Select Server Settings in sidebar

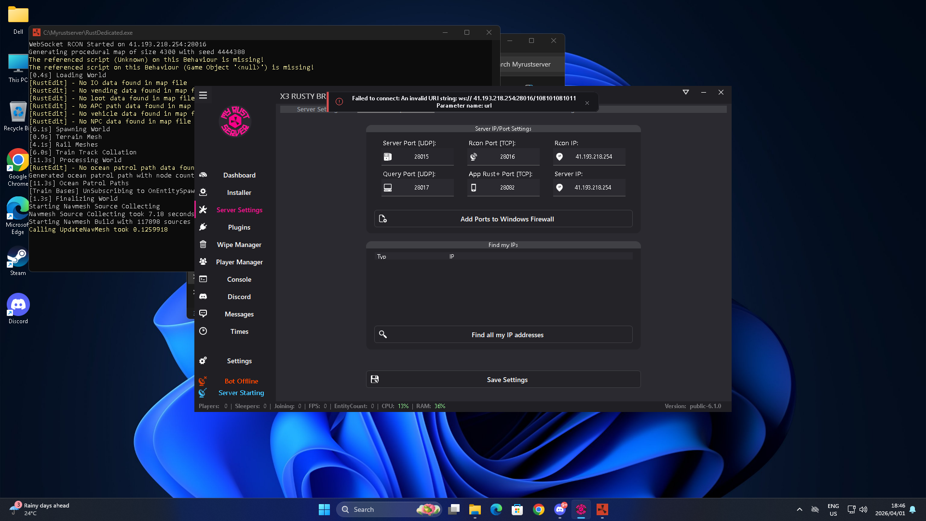pos(239,210)
